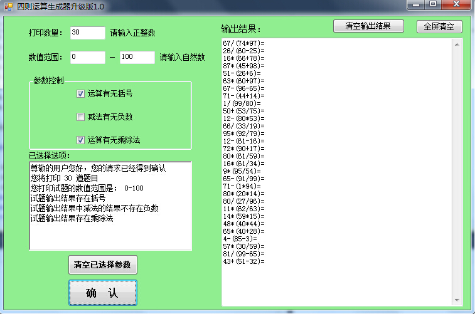Click the output line 12-(80*53)=

243,118
